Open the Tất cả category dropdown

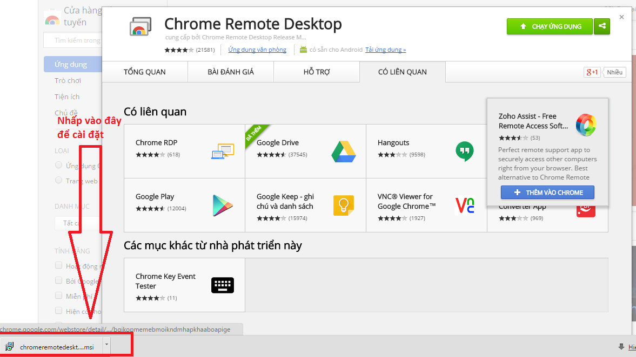pyautogui.click(x=78, y=223)
